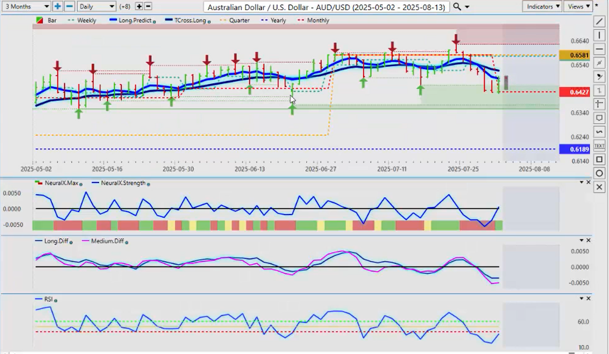Select the rectangle shape drawing tool
Image resolution: width=609 pixels, height=354 pixels.
click(x=599, y=159)
